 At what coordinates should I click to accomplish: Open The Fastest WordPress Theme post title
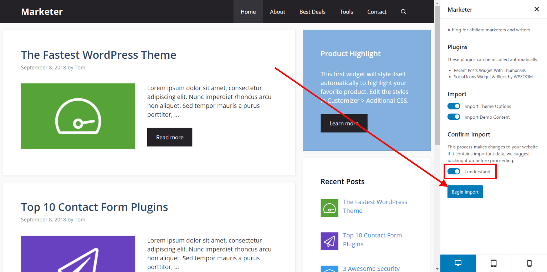pos(98,55)
